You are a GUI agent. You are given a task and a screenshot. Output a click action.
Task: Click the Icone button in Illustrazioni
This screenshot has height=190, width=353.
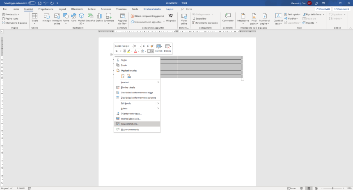pyautogui.click(x=73, y=18)
